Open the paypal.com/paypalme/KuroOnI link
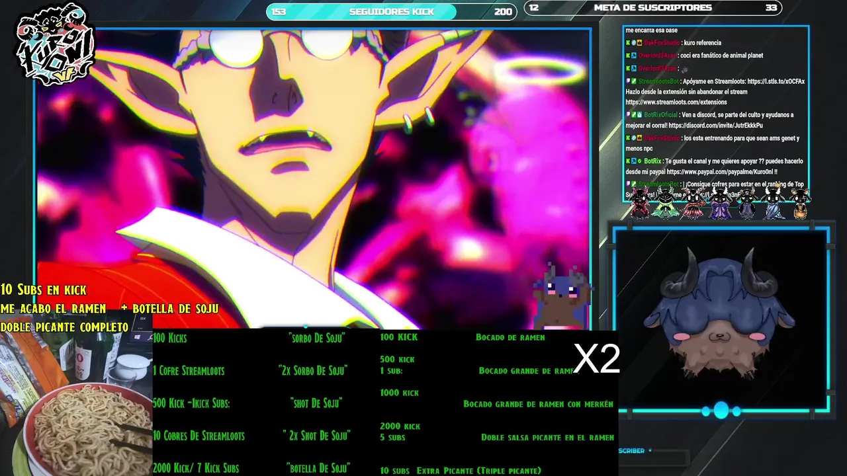Viewport: 847px width, 476px height. click(721, 172)
